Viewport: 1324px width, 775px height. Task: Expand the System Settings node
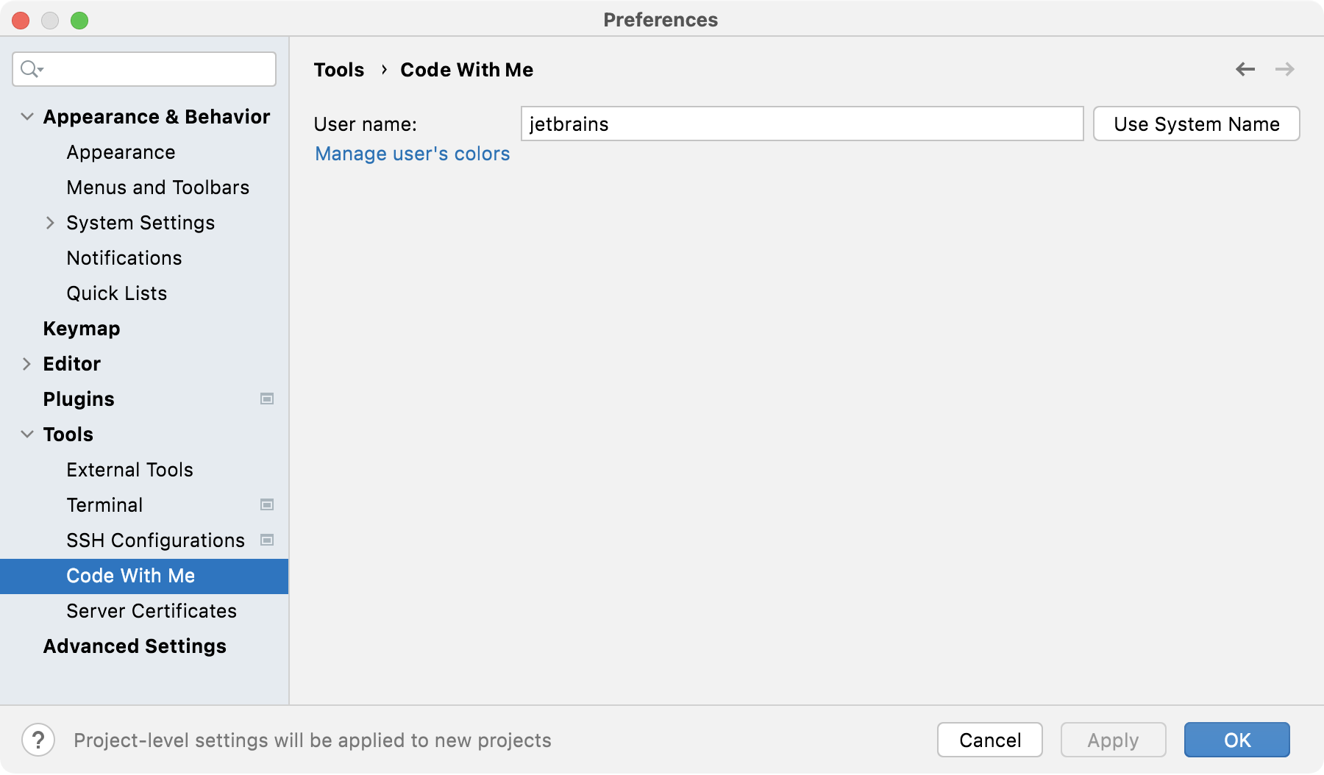click(x=50, y=222)
